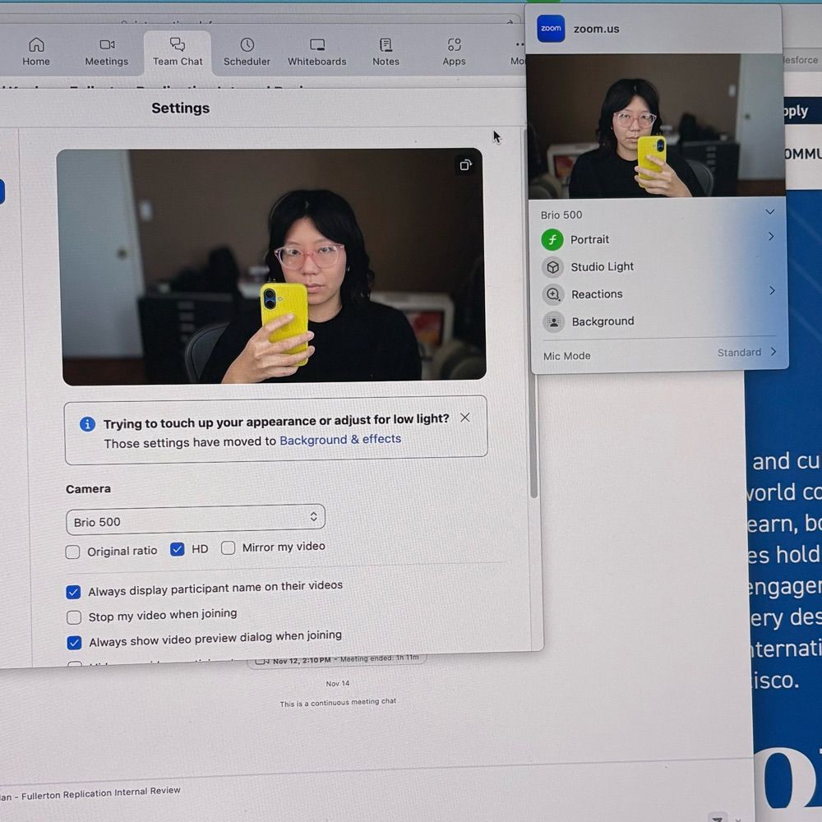Check Stop my video when joining
The height and width of the screenshot is (822, 822).
pyautogui.click(x=74, y=617)
